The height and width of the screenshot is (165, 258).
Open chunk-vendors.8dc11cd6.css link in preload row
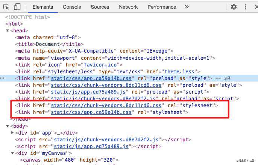pyautogui.click(x=106, y=85)
